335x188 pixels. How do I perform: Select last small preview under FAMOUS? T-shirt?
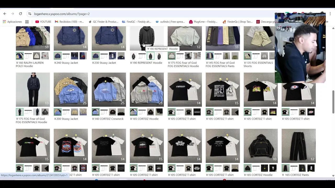pos(197,112)
